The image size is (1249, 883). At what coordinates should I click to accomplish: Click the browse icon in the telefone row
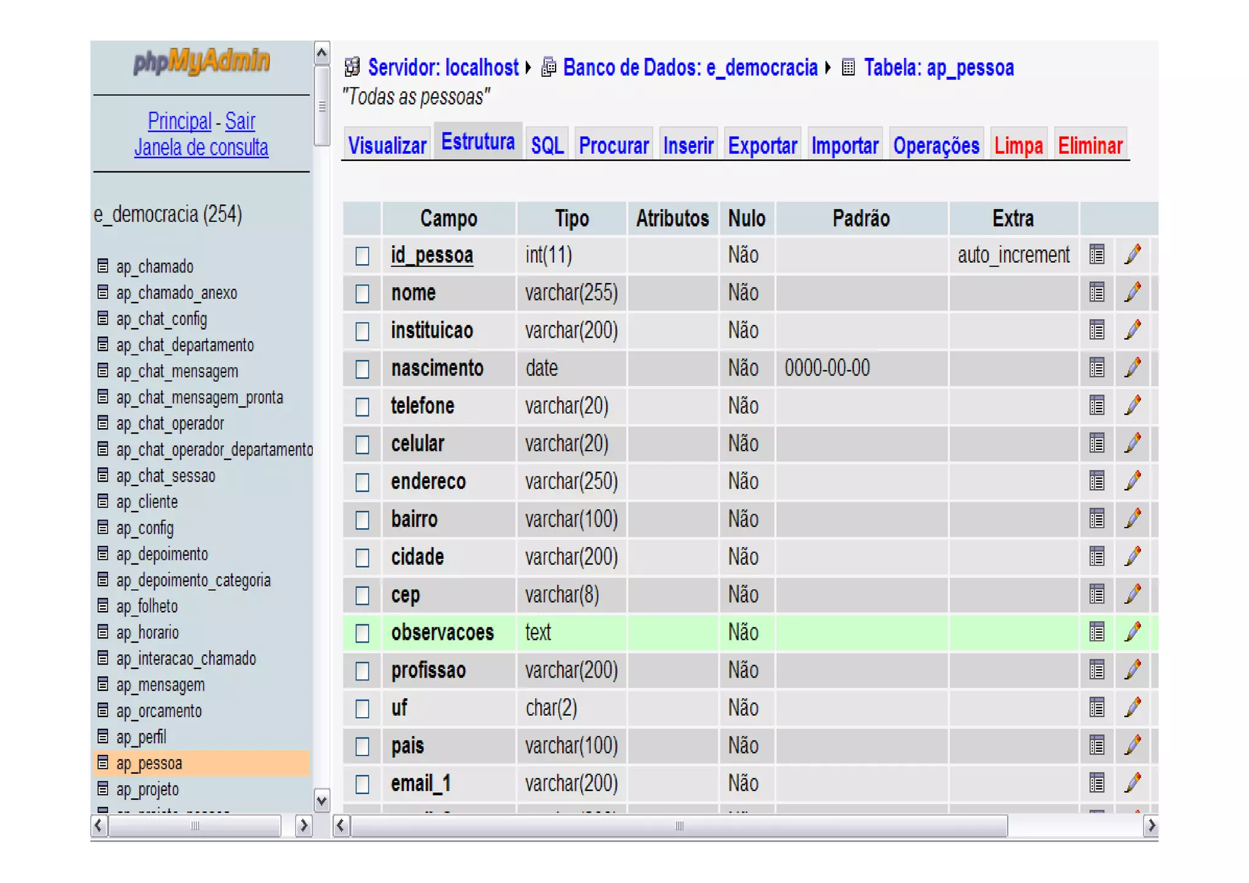[x=1097, y=406]
